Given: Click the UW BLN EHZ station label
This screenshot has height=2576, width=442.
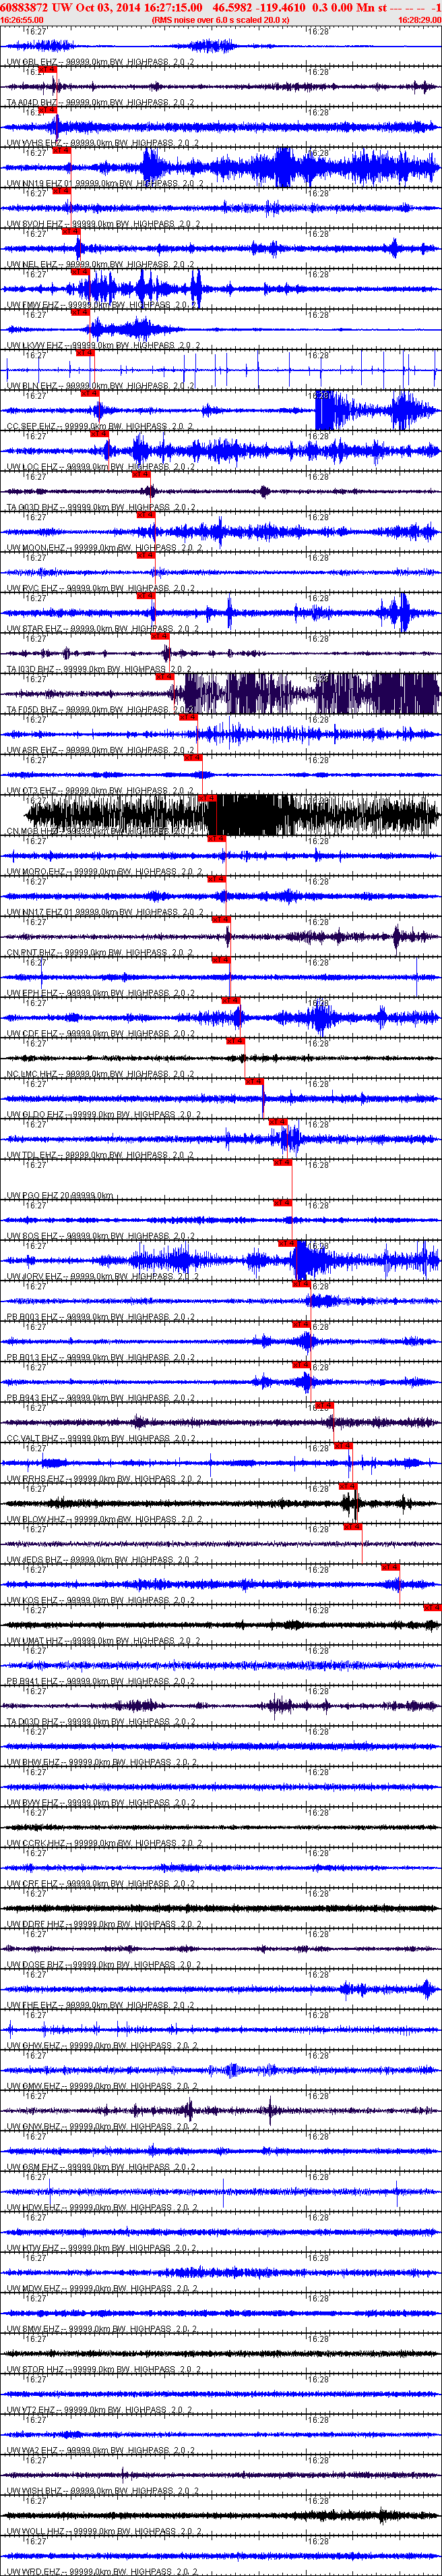Looking at the screenshot, I should click(101, 386).
